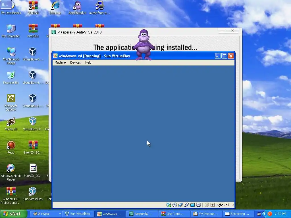The height and width of the screenshot is (218, 291).
Task: Open the Help menu in VirtualBox
Action: [88, 62]
